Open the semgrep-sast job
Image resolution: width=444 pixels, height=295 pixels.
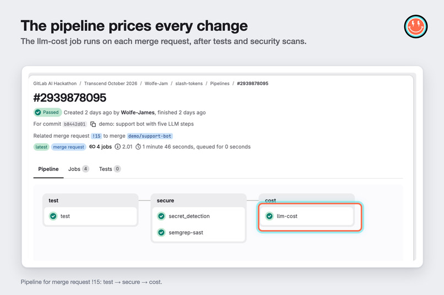click(198, 232)
